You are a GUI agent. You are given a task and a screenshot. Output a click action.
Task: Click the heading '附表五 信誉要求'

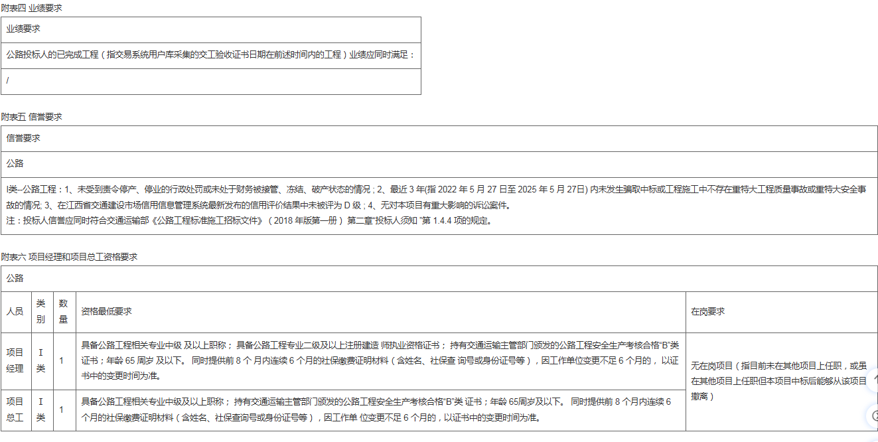click(x=32, y=117)
